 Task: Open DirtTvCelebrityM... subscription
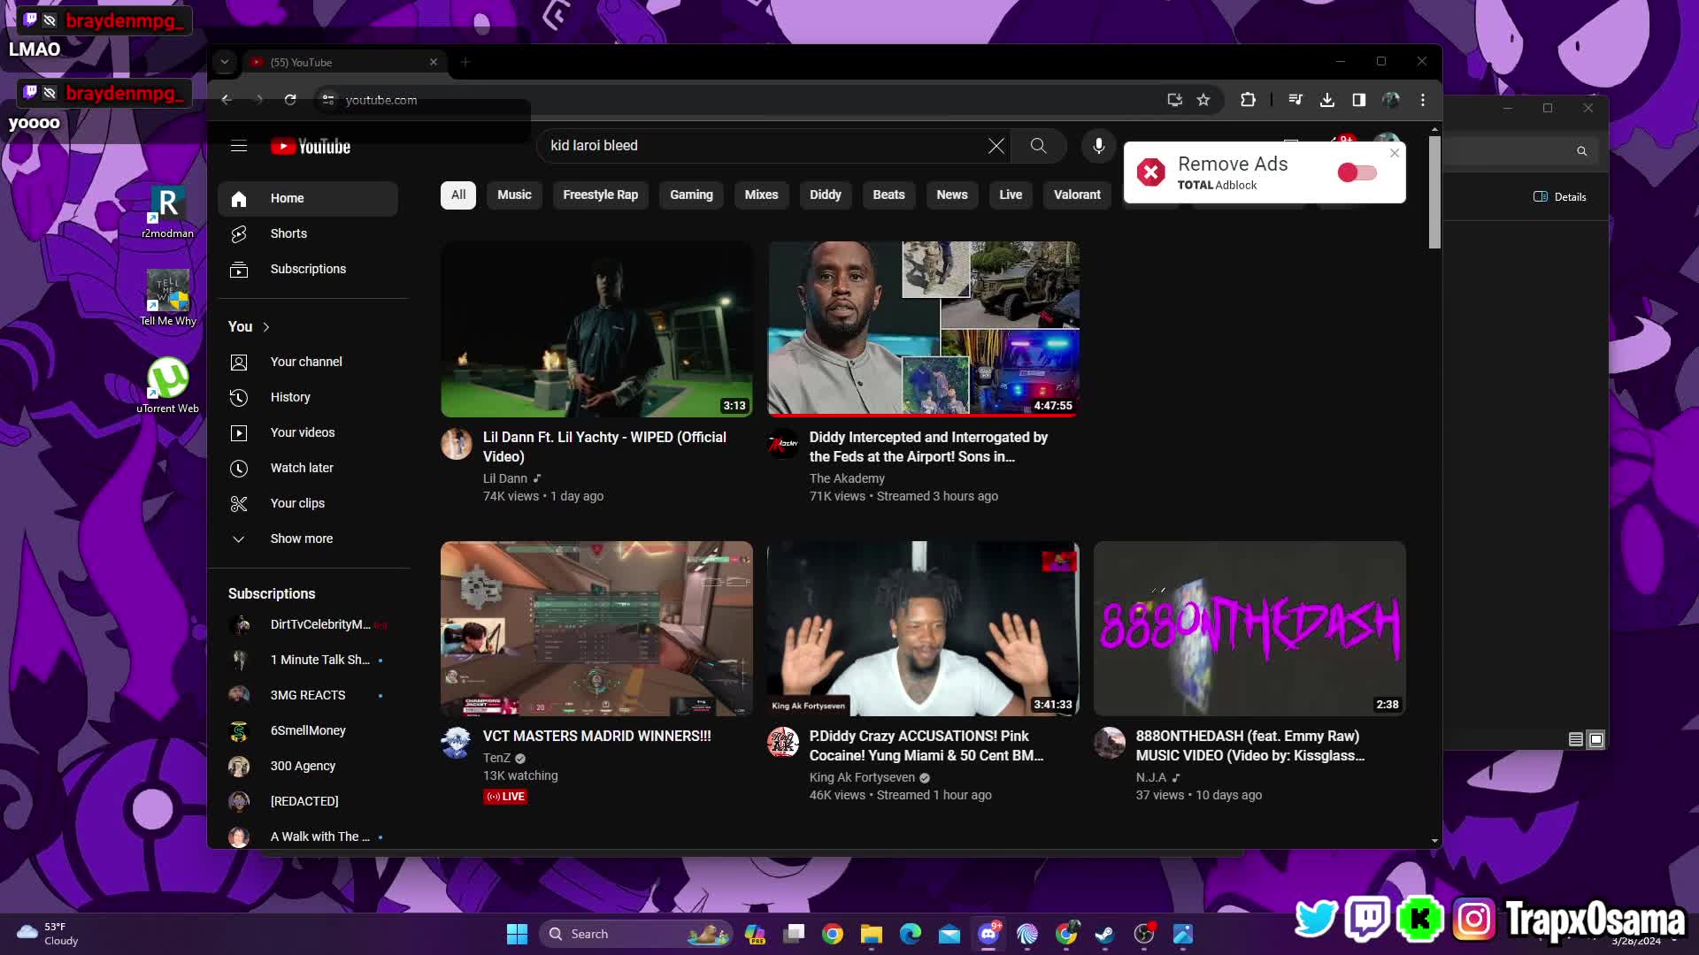(308, 625)
